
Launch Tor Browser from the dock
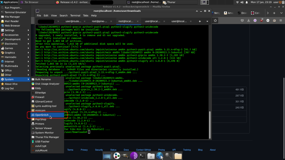134,156
